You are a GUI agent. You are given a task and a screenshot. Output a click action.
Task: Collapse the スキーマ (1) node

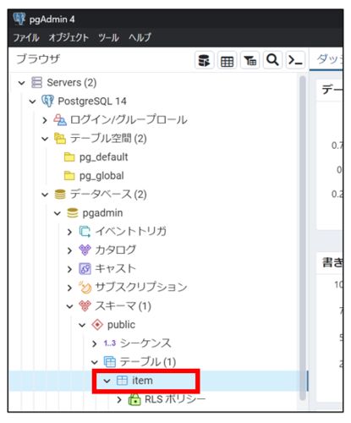coord(69,306)
